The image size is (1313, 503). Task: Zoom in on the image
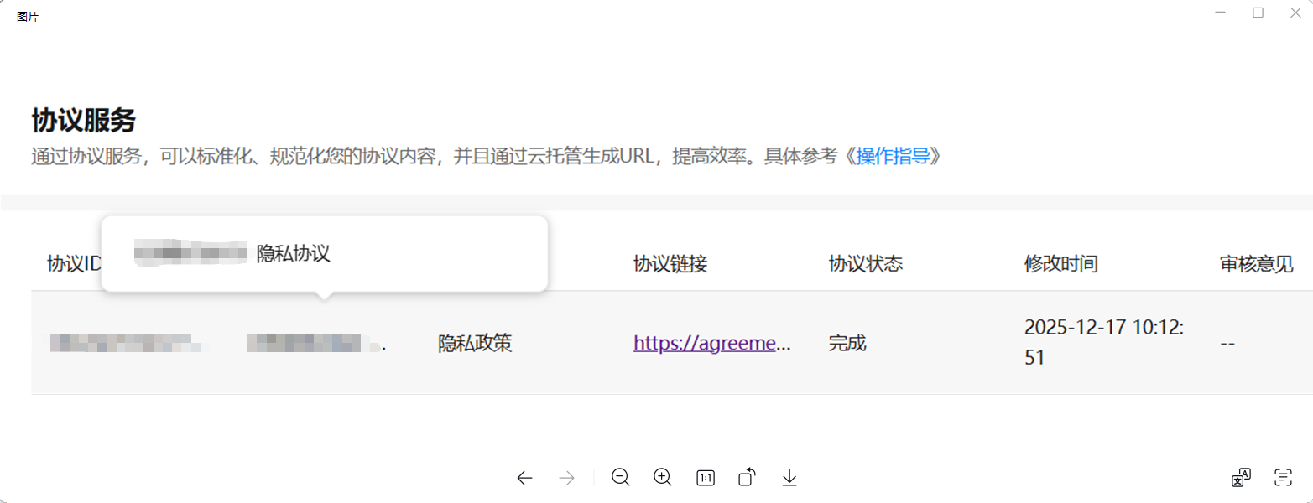[x=663, y=476]
